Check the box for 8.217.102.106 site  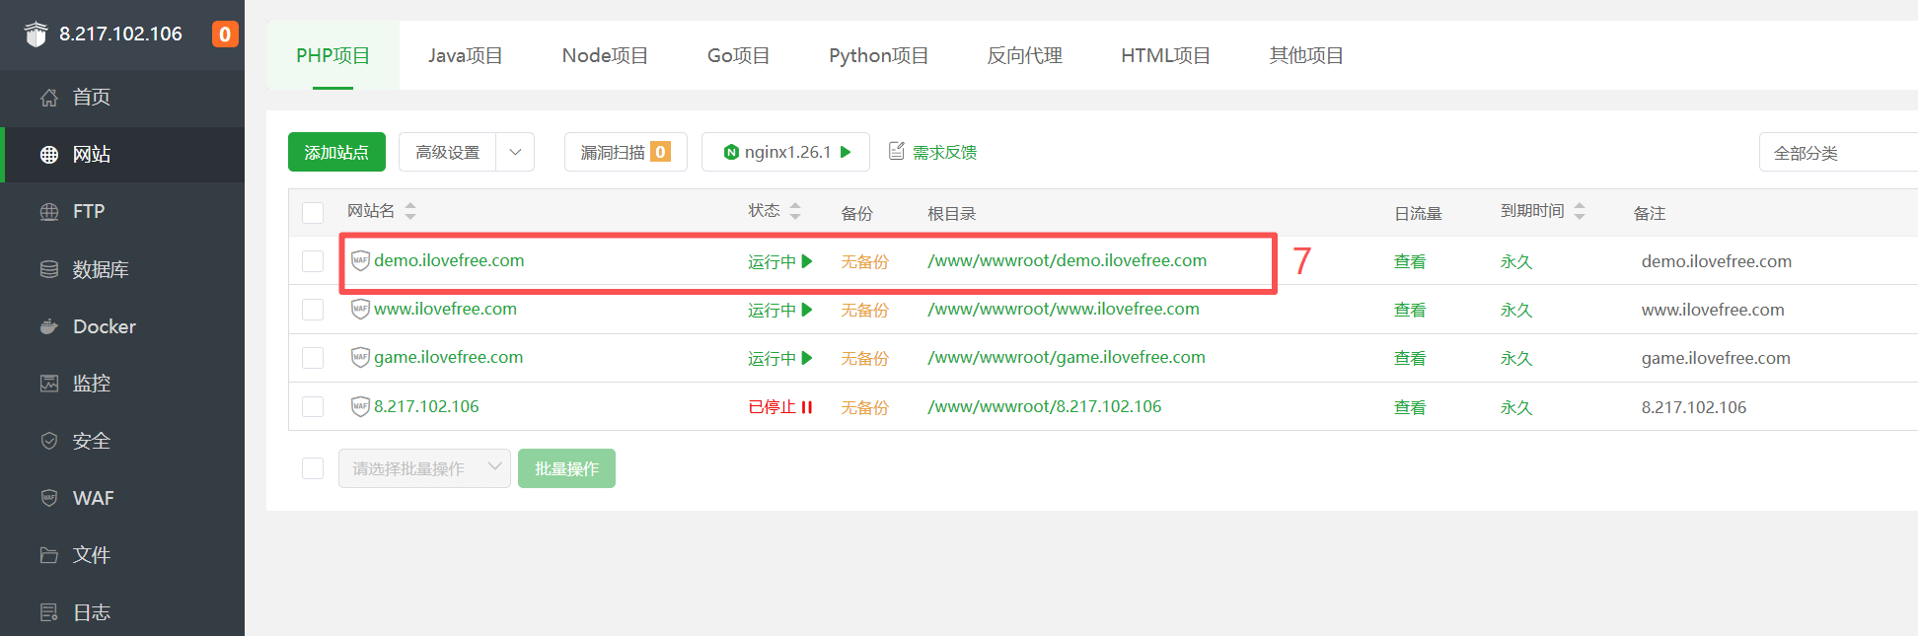pyautogui.click(x=313, y=407)
